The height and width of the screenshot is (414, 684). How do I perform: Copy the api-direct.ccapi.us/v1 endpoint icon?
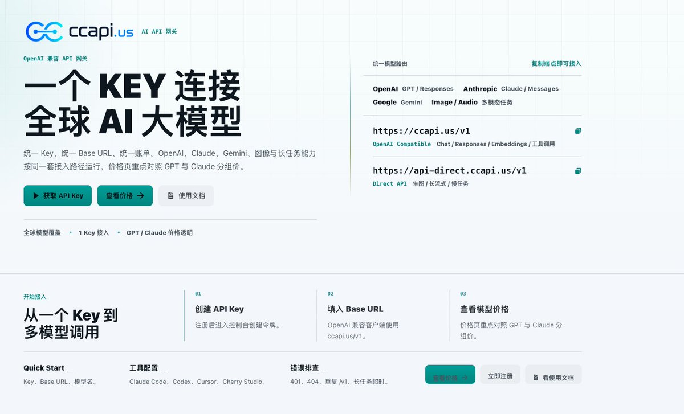pyautogui.click(x=578, y=171)
